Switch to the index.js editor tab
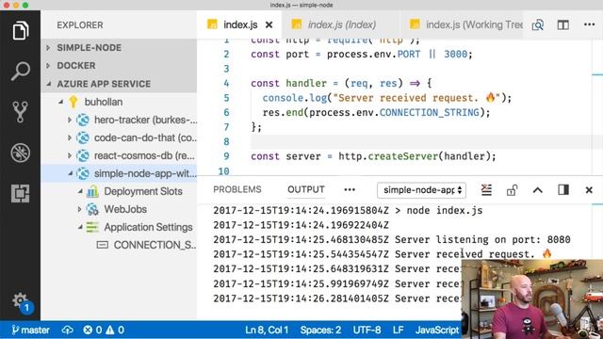Image resolution: width=603 pixels, height=339 pixels. [x=240, y=25]
